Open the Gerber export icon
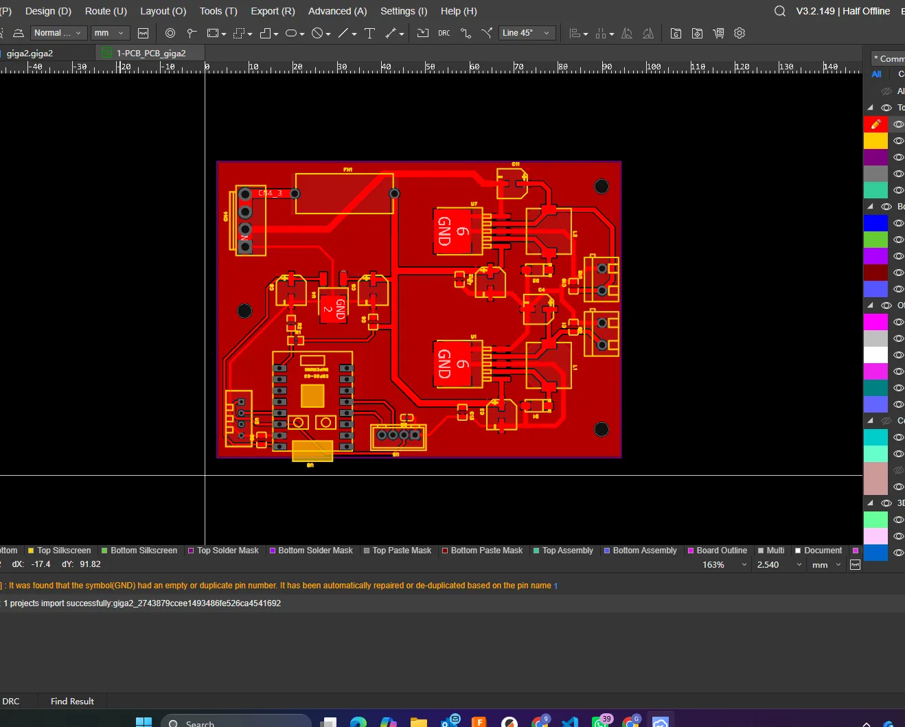The height and width of the screenshot is (727, 905). (676, 33)
